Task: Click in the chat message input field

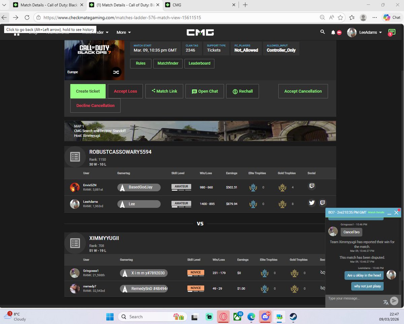Action: click(353, 298)
